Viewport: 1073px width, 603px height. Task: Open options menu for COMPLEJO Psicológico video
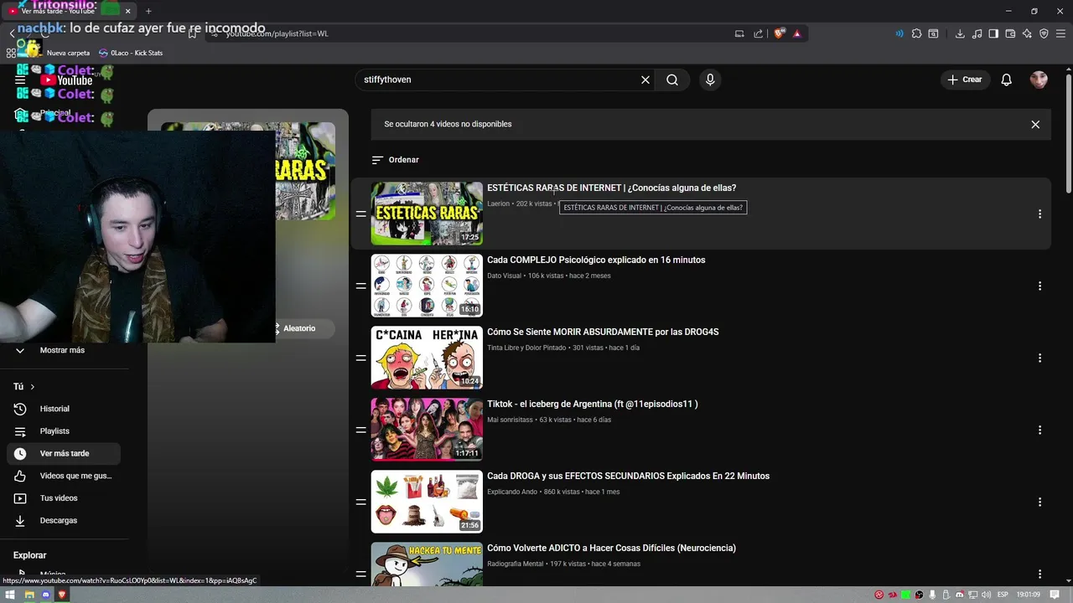pyautogui.click(x=1039, y=286)
